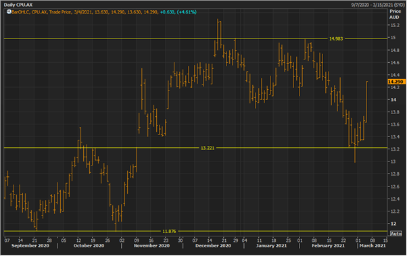Click January 2021 on time axis

coord(271,246)
